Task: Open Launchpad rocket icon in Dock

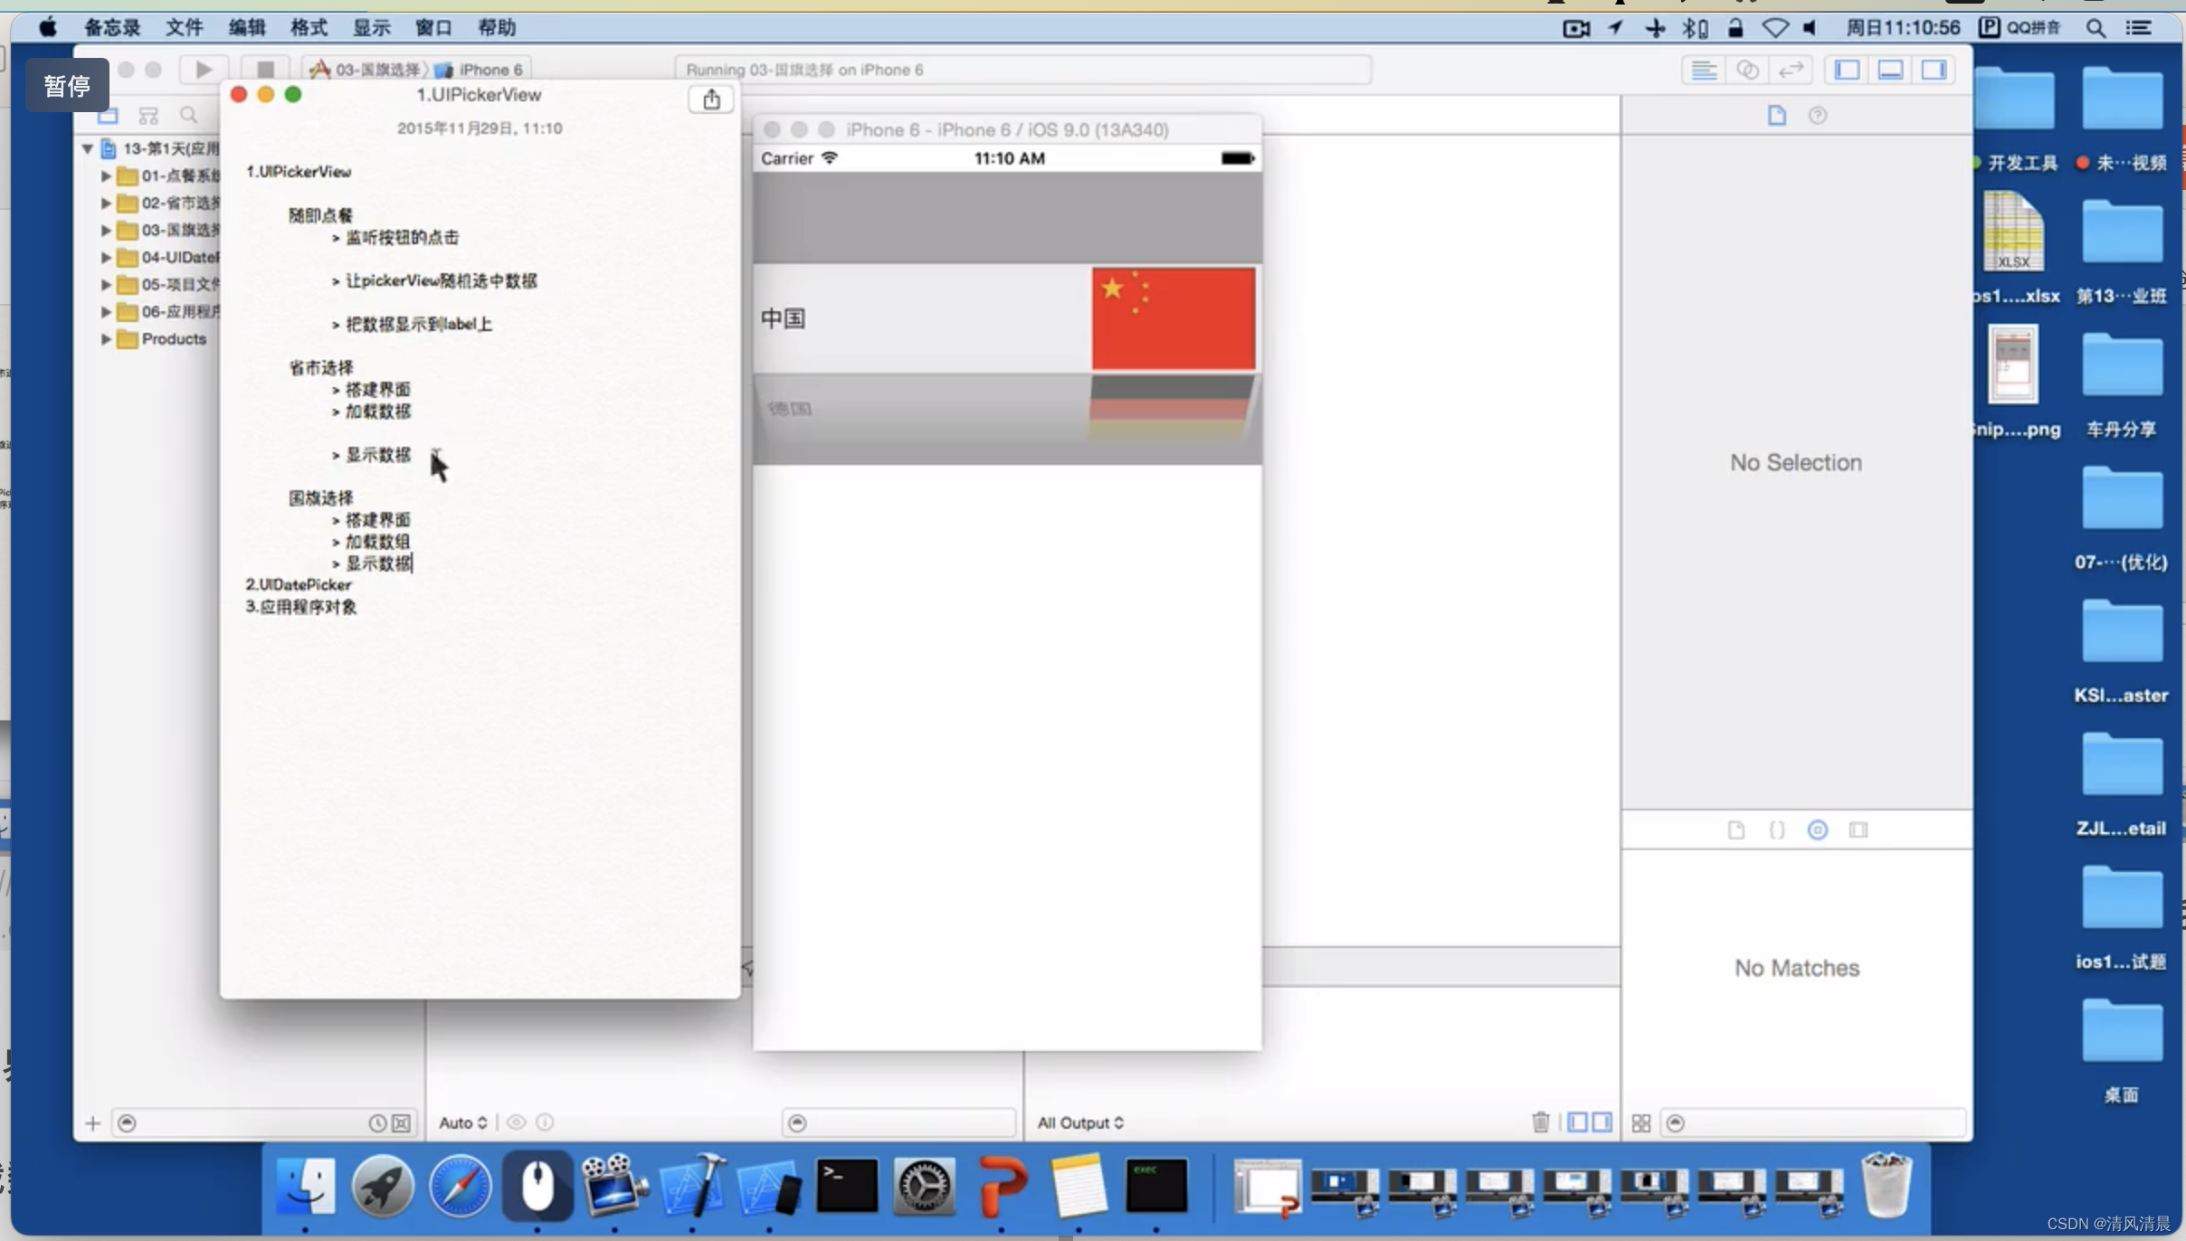Action: coord(383,1186)
